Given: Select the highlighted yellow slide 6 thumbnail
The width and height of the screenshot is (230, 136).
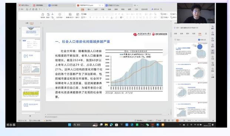Looking at the screenshot, I should tap(31, 93).
